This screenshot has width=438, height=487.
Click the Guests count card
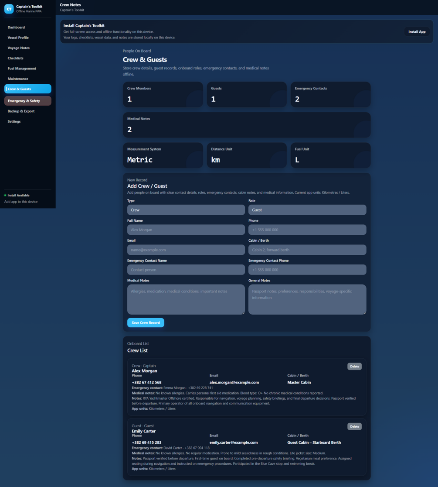247,94
